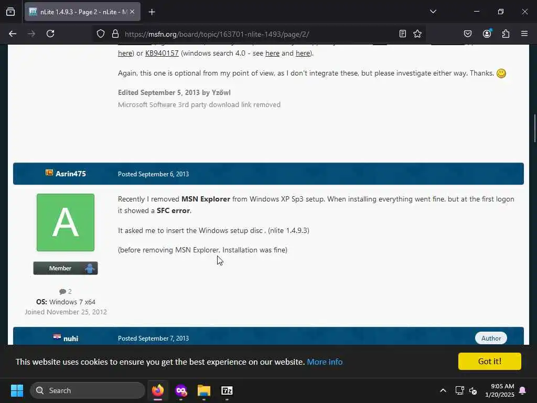Open the 'here' link after 'see'
The width and height of the screenshot is (537, 403).
coord(272,53)
